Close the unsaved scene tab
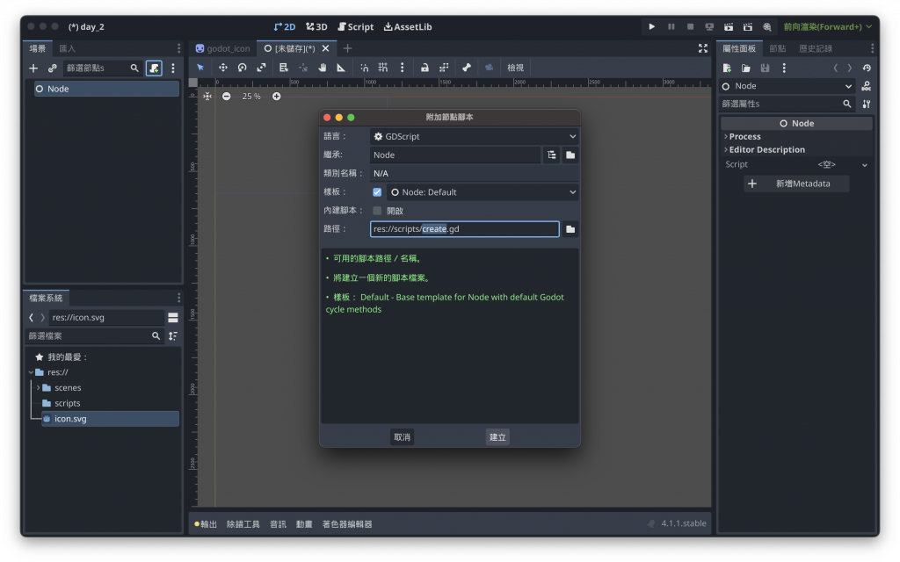The width and height of the screenshot is (900, 562). 325,49
